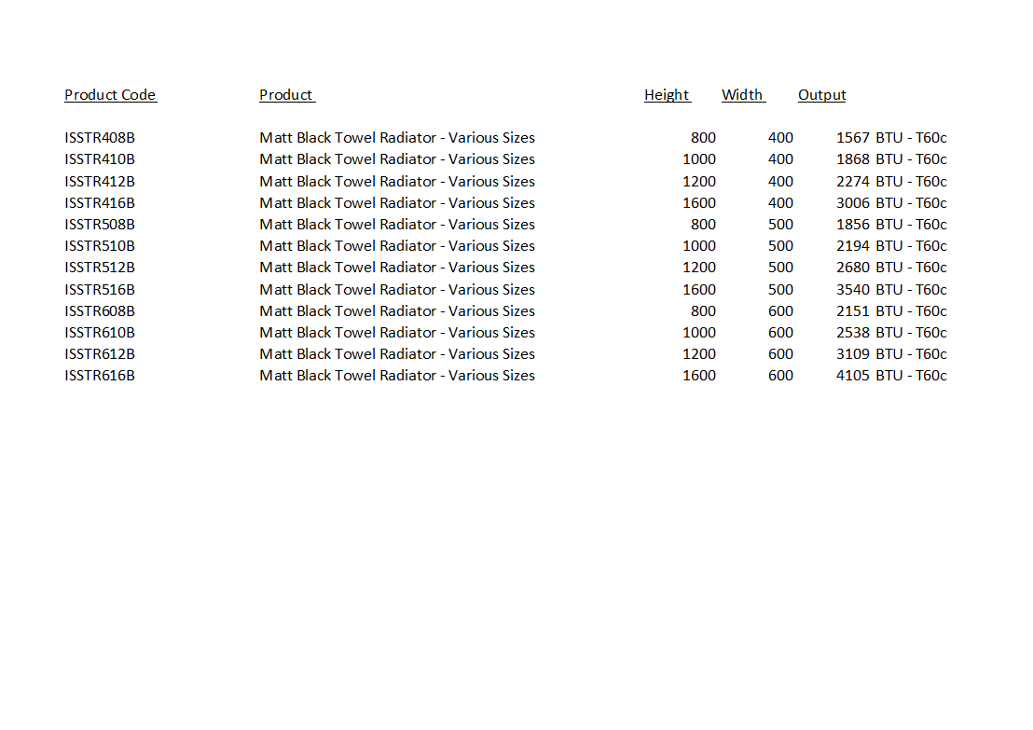Select the Height column header
Screen dimensions: 1033x730
click(x=667, y=95)
